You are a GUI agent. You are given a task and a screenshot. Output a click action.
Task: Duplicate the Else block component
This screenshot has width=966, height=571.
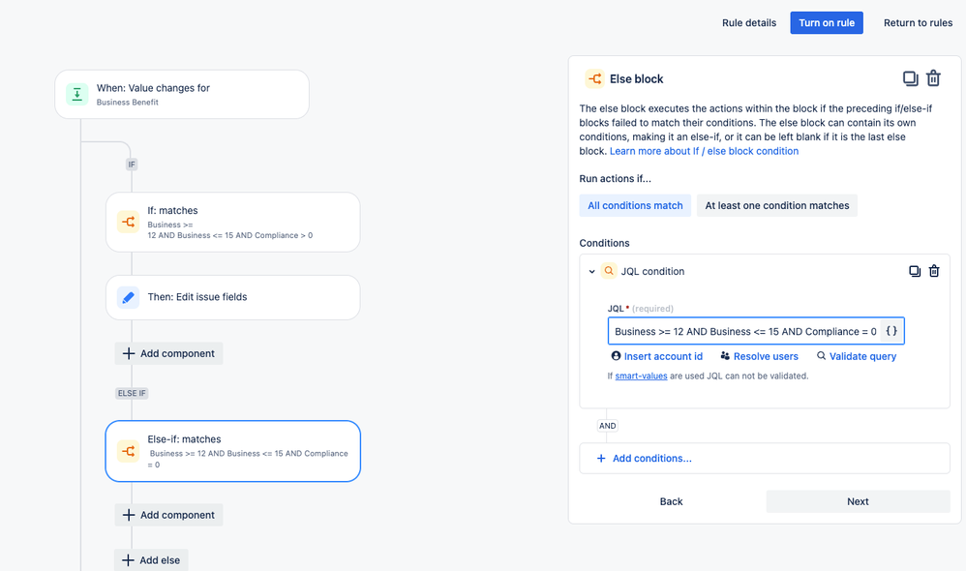[x=910, y=78]
